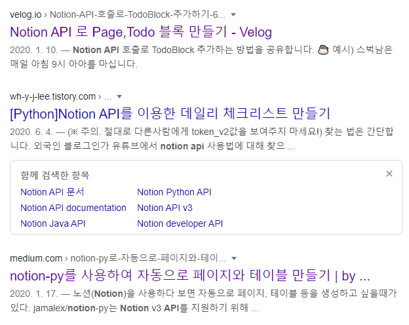Click the medium.com breadcrumb URL text
The image size is (409, 325).
[x=118, y=258]
